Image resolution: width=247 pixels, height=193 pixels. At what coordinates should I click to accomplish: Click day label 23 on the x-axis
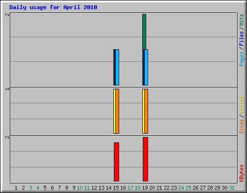[174, 188]
